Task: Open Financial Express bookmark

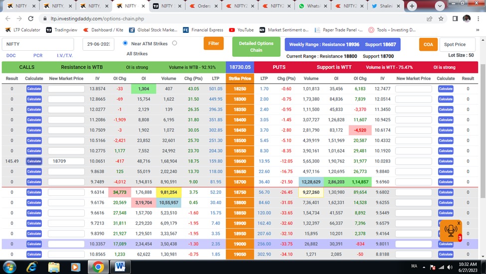Action: [x=203, y=30]
